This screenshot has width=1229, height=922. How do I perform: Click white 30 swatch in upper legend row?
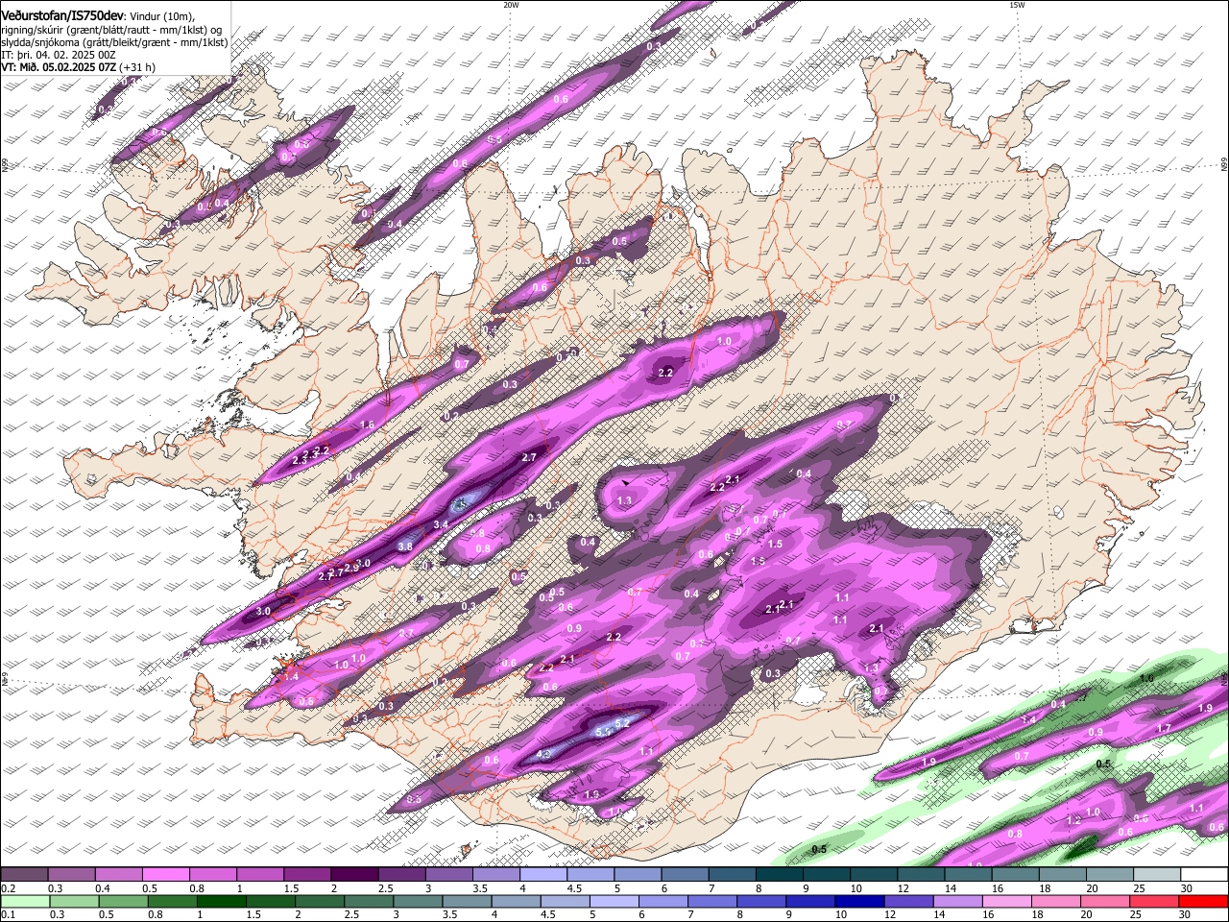(x=1204, y=875)
